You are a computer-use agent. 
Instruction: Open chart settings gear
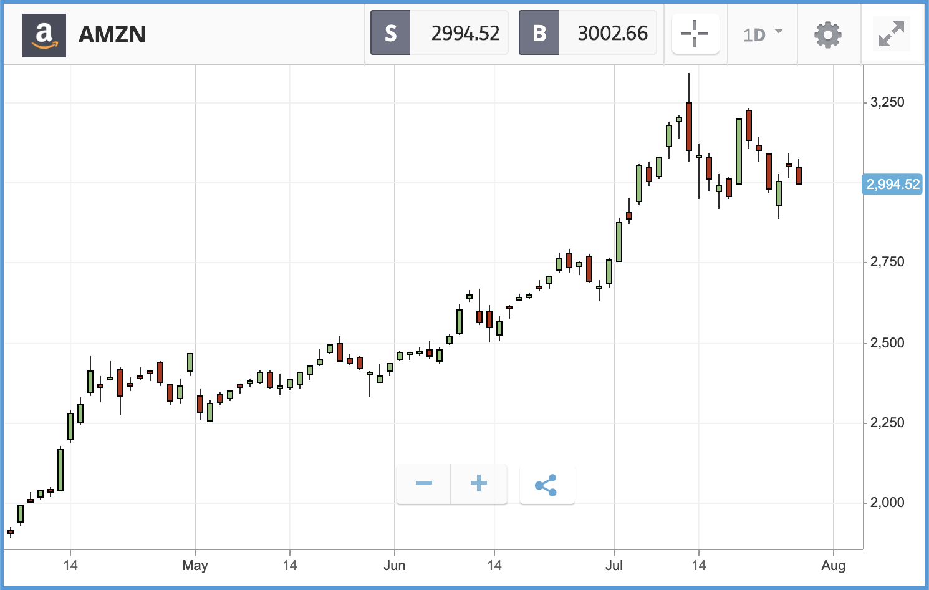click(828, 34)
